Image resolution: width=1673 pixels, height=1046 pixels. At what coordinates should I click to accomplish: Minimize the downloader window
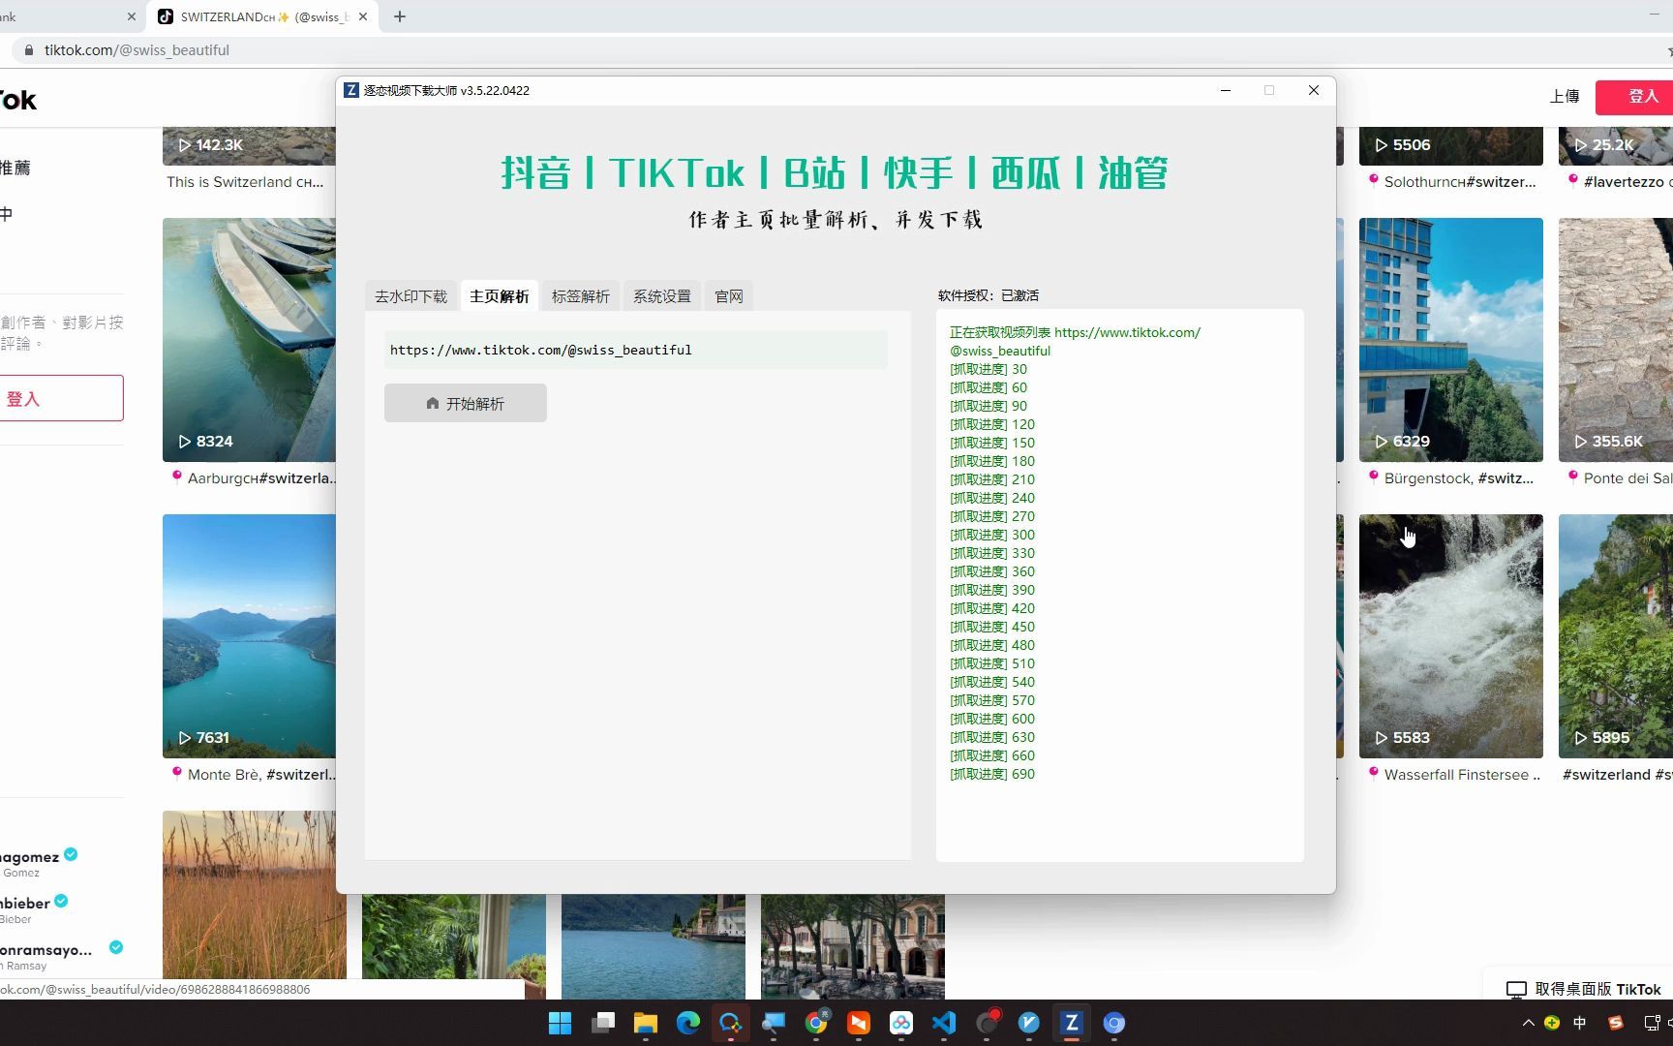coord(1226,90)
